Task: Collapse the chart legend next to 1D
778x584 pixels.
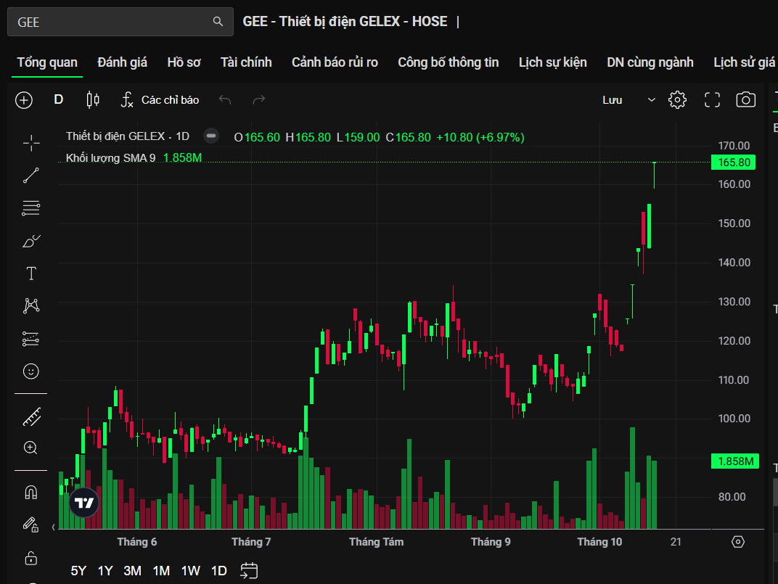Action: tap(211, 136)
